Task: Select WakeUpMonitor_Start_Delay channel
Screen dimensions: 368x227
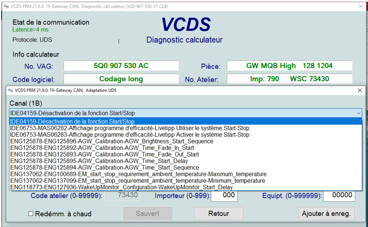Action: point(186,187)
